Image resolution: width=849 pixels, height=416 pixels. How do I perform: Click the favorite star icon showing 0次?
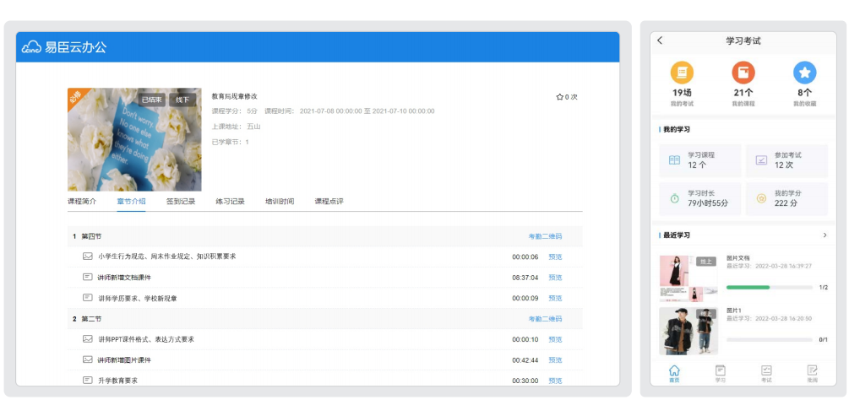click(560, 97)
